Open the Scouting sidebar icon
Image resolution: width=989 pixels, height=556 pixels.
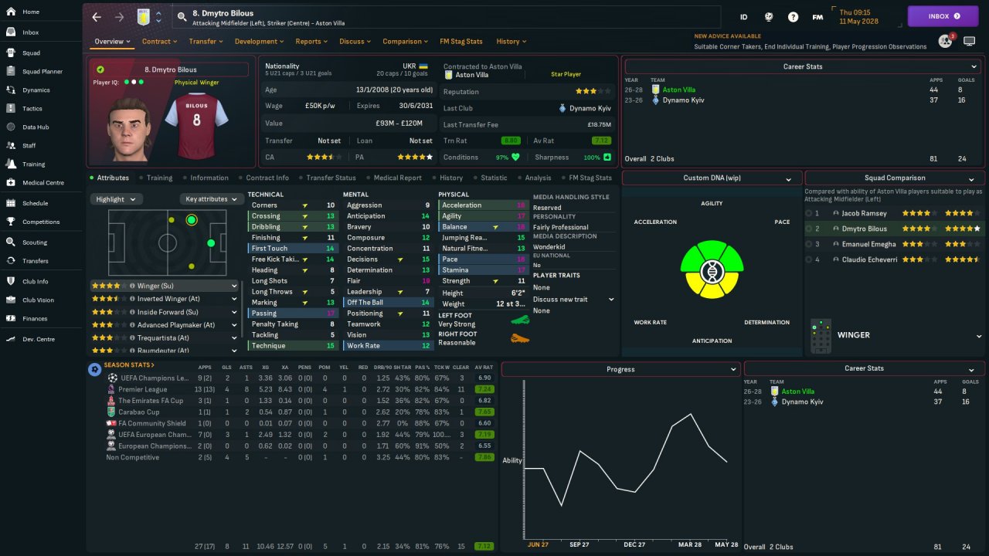point(11,242)
